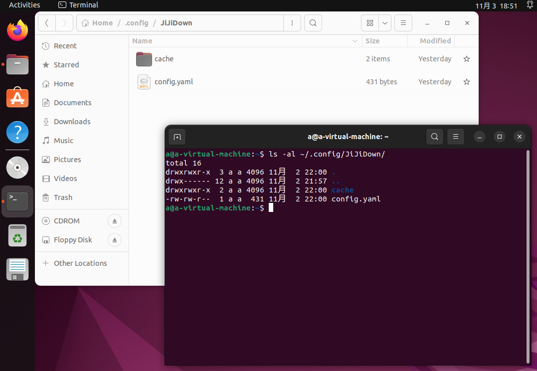Select the cache folder icon
Screen dimensions: 537x371
click(144, 59)
